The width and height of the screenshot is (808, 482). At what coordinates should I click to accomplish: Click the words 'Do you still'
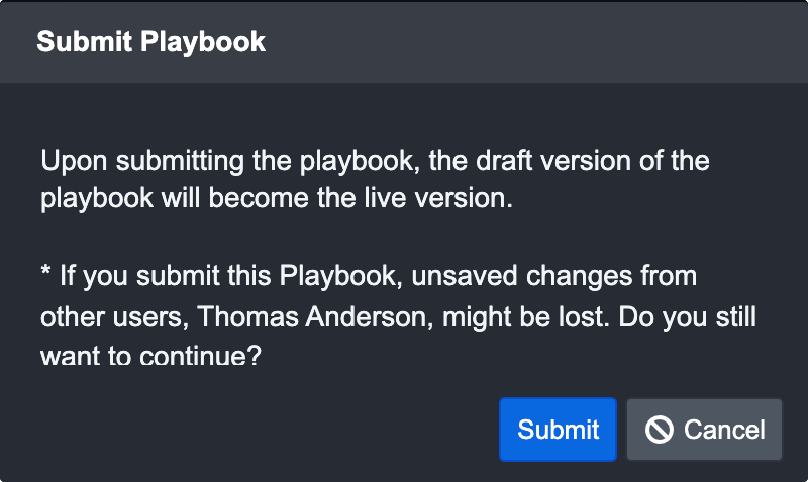coord(687,317)
